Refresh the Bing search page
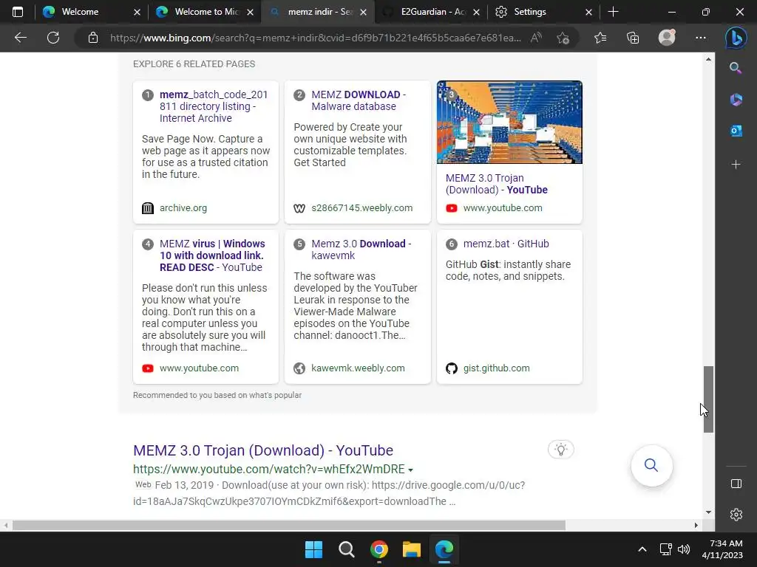The height and width of the screenshot is (567, 757). click(53, 38)
